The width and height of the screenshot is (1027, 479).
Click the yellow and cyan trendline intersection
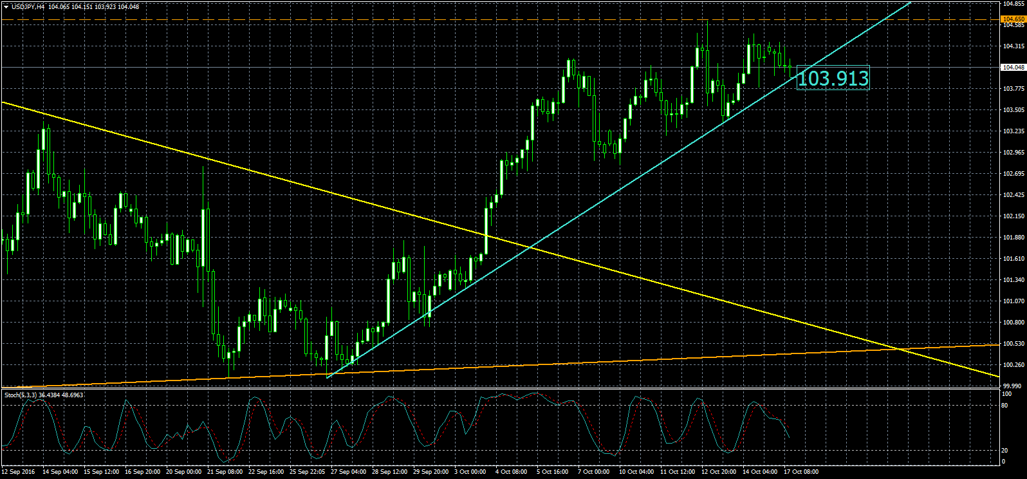pos(530,247)
